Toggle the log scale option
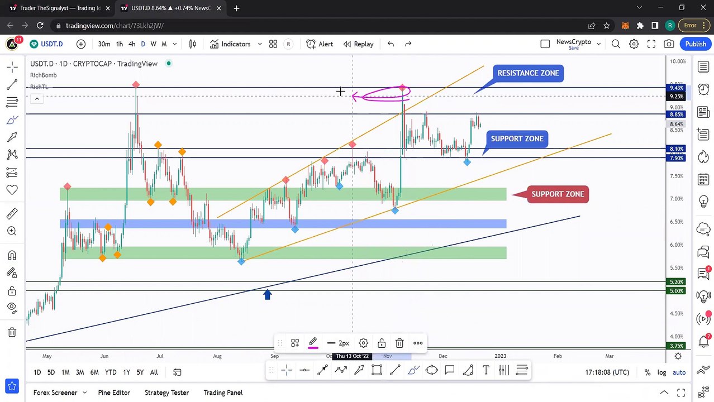Viewport: 714px width, 402px height. tap(662, 372)
